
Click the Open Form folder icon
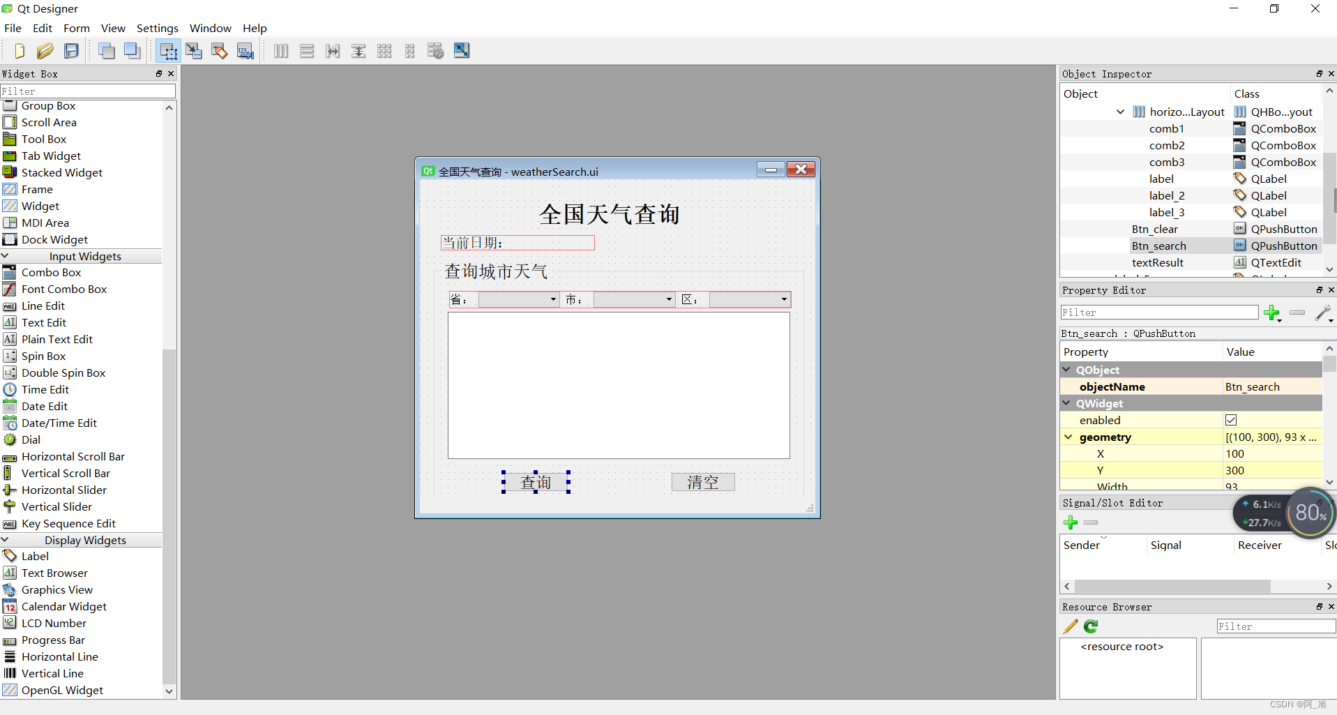coord(45,51)
